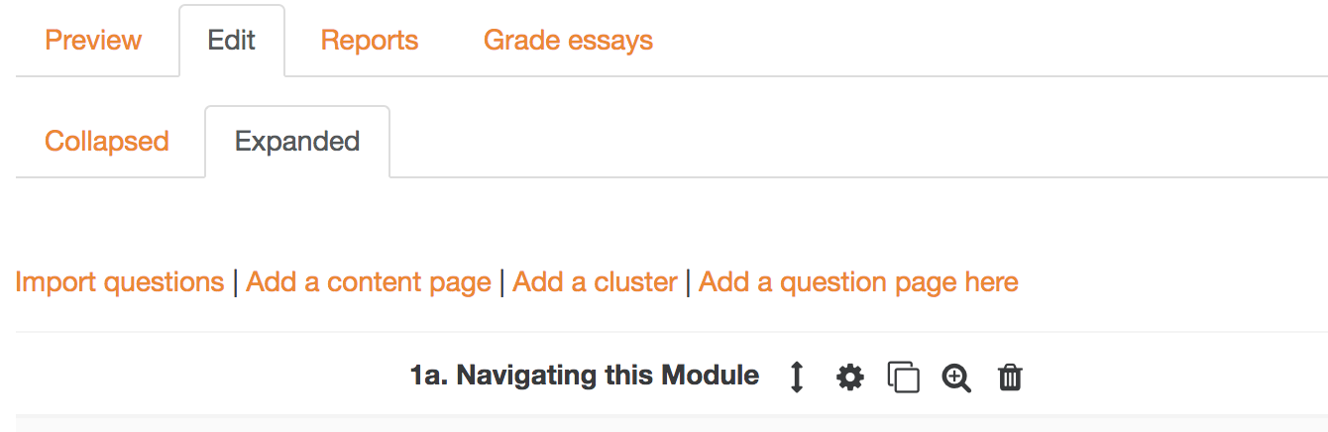Screen dimensions: 1328x432
Task: Go to the Grade essays tab
Action: (568, 41)
